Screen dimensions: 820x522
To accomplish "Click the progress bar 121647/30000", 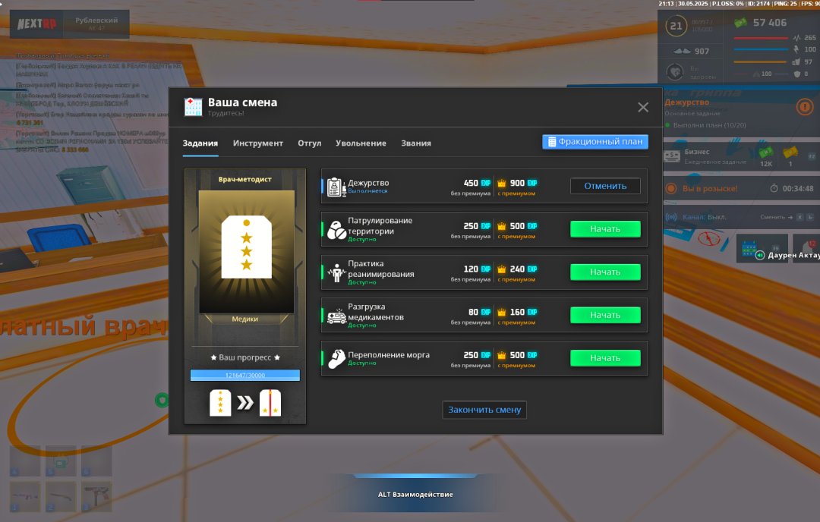I will click(245, 375).
